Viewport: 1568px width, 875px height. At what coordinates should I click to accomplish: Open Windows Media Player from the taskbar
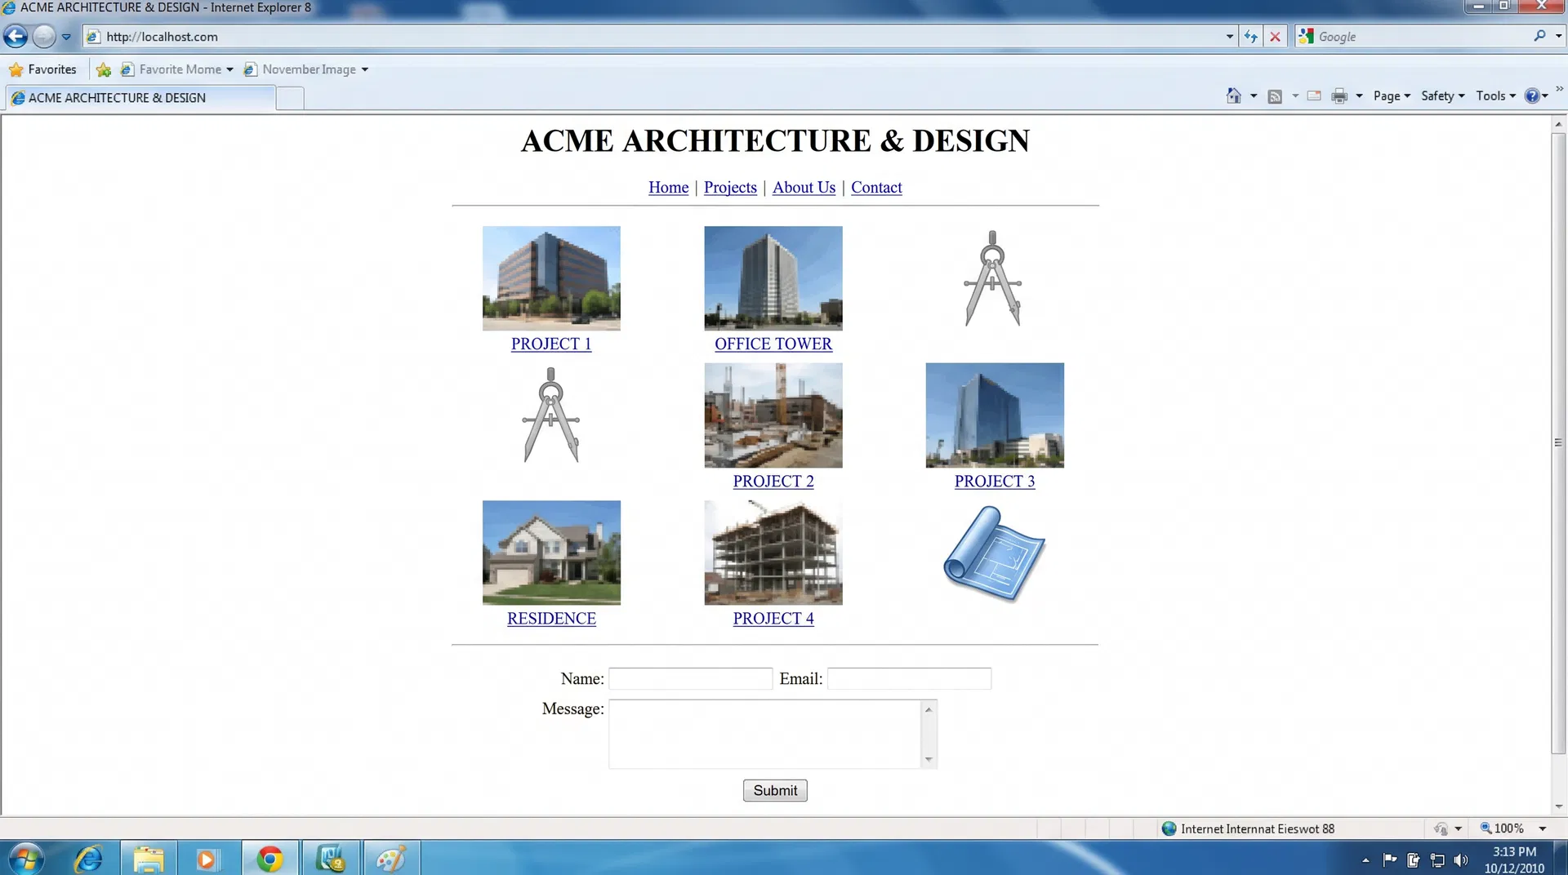209,859
